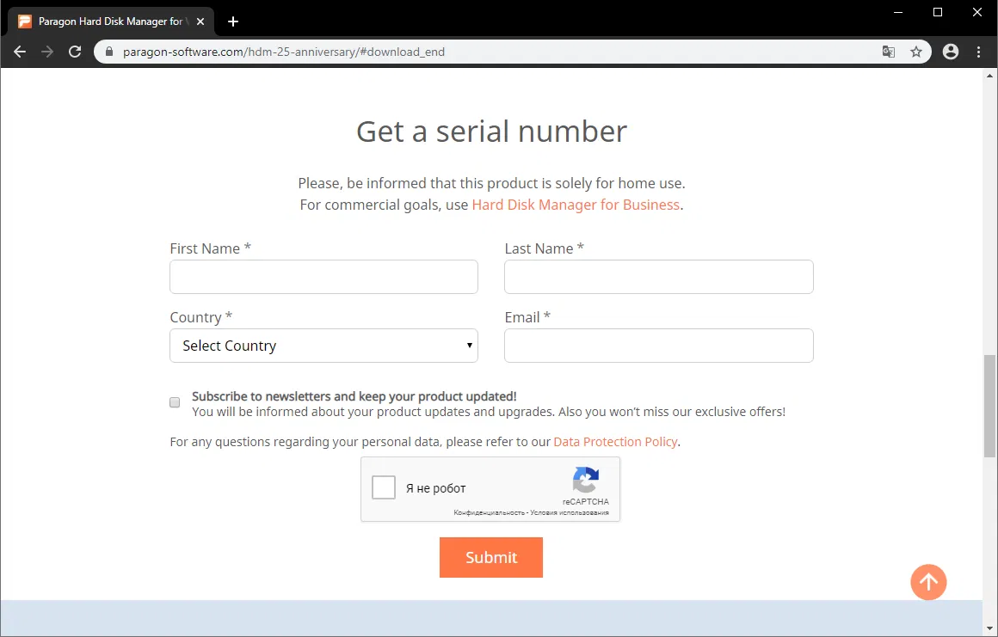Focus the First Name field
This screenshot has width=998, height=637.
click(323, 277)
